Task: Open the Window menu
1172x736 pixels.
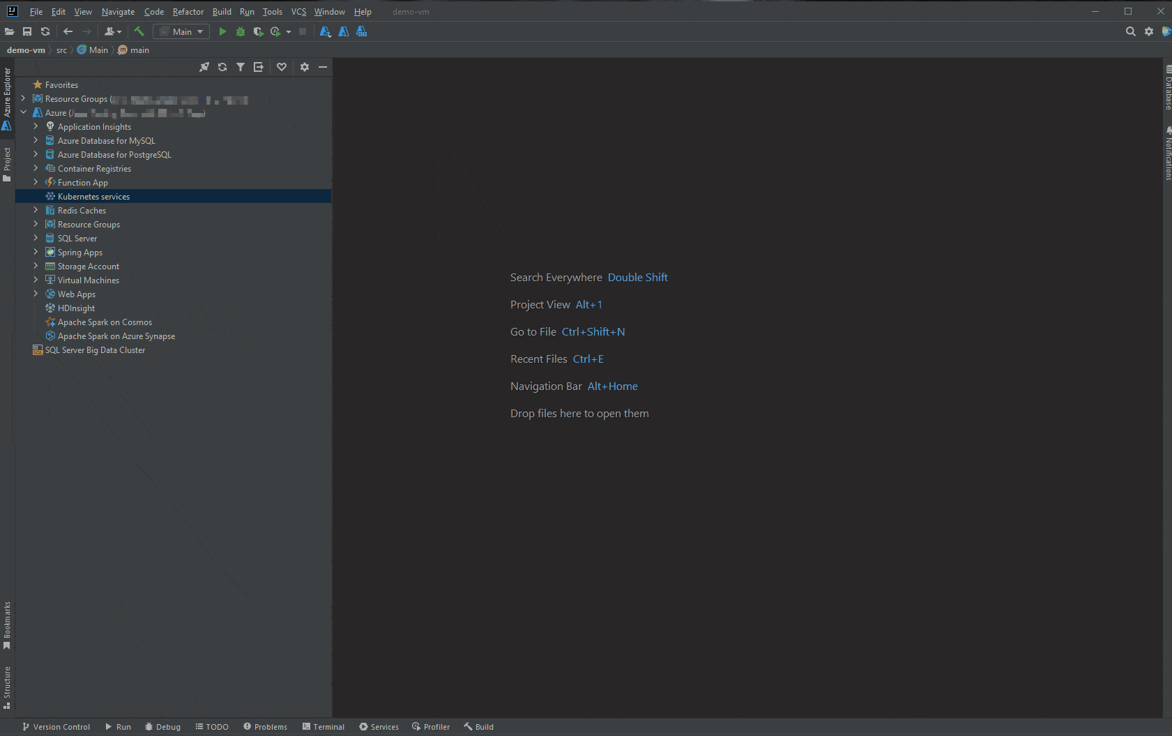Action: tap(330, 12)
